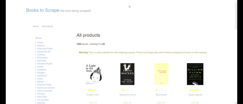Go to Home breadcrumb link
Screen dimensions: 243x104
click(36, 26)
